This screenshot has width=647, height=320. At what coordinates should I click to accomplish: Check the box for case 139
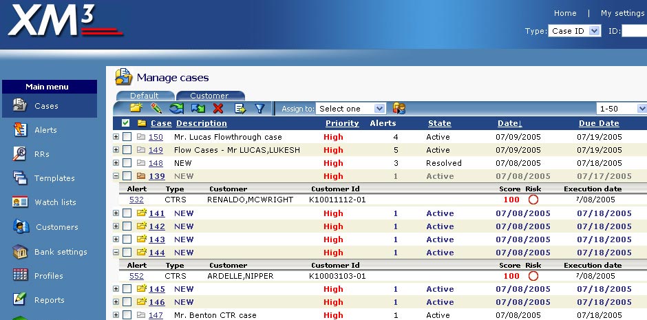pos(127,176)
